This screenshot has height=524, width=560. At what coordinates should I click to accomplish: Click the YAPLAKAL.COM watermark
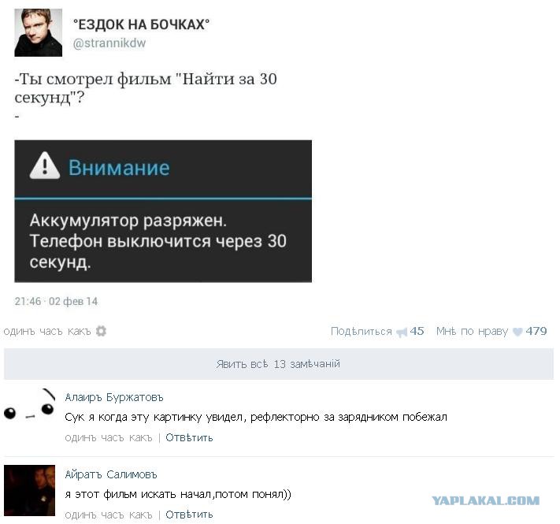[x=486, y=501]
